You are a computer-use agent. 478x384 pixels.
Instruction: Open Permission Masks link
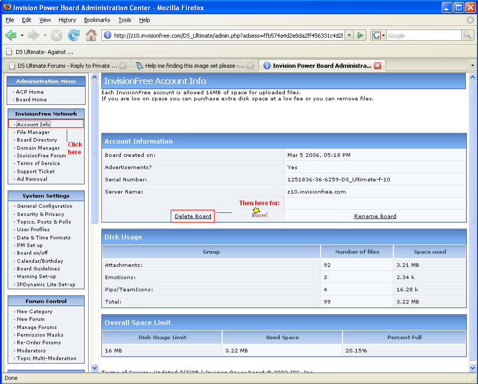coord(40,335)
